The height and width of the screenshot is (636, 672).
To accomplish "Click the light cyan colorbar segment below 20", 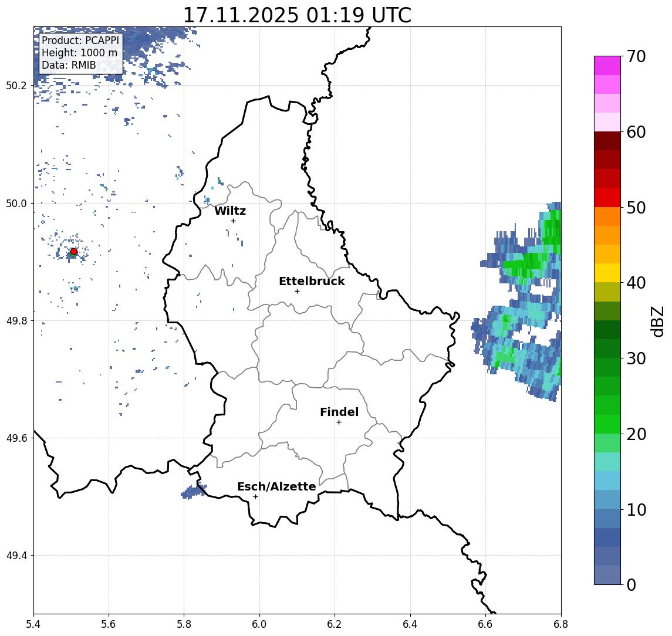I will coord(607,462).
